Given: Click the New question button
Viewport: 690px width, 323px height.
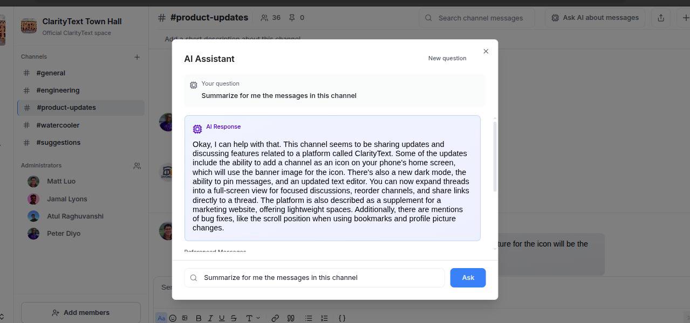Looking at the screenshot, I should [x=447, y=58].
